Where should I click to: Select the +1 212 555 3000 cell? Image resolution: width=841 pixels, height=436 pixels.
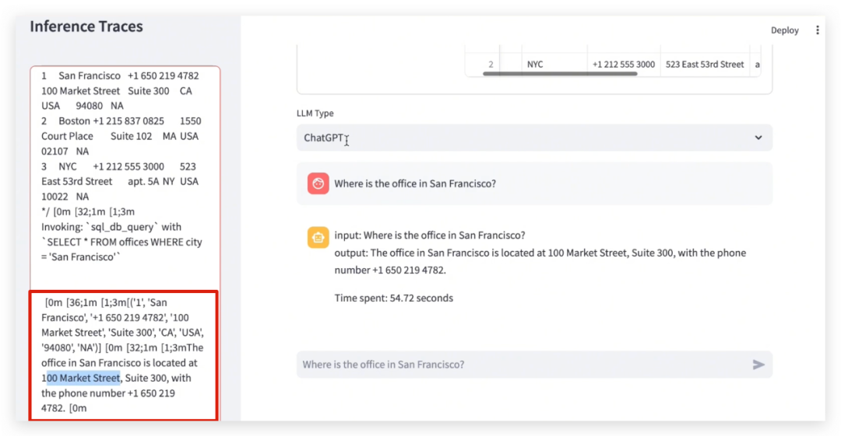(x=624, y=65)
